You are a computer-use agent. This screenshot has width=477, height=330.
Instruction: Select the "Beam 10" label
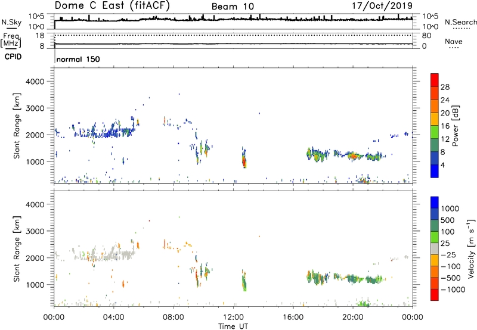pyautogui.click(x=233, y=7)
